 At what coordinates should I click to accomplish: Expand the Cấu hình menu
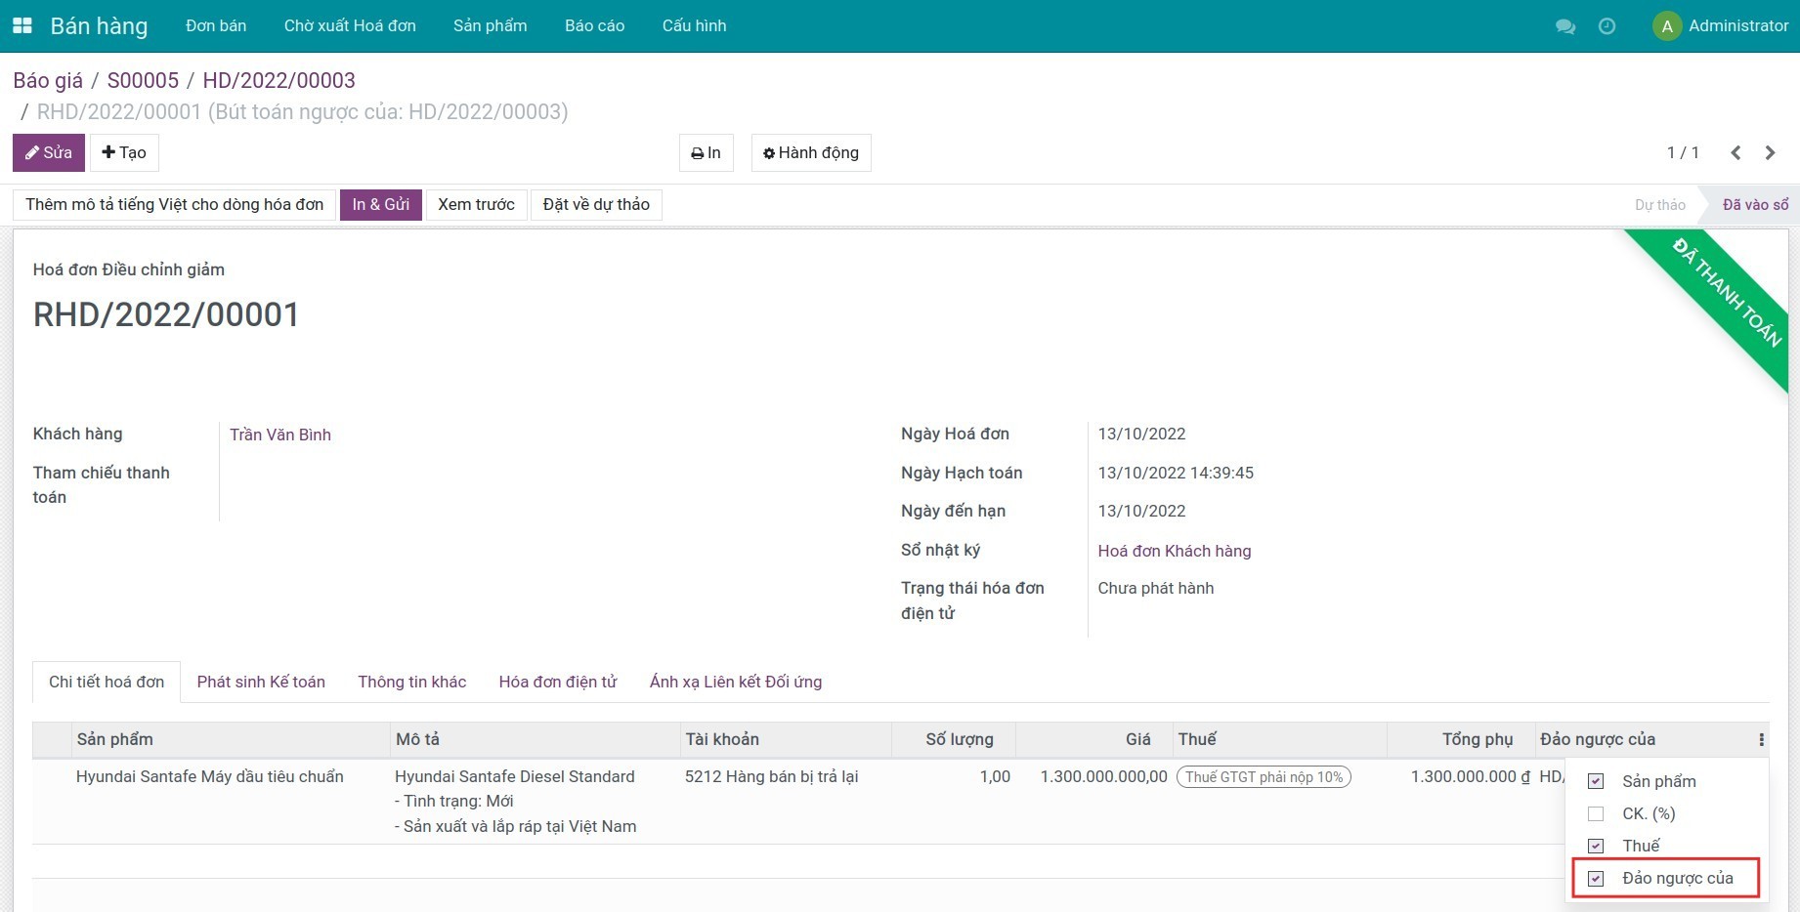pos(694,25)
